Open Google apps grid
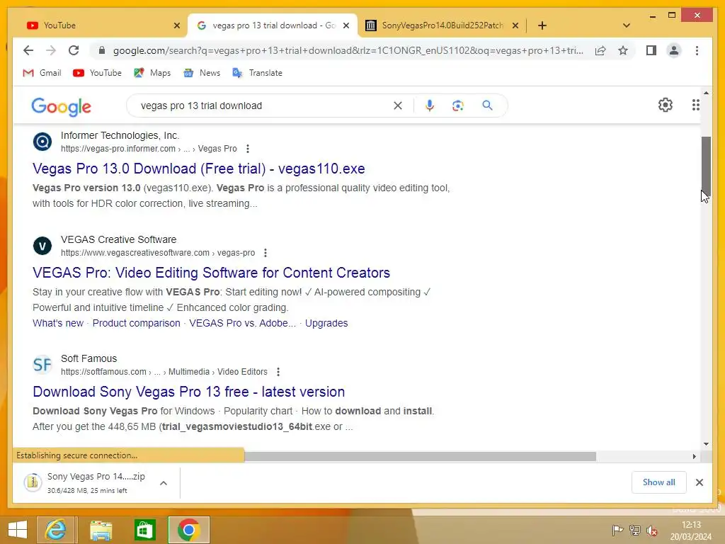This screenshot has height=544, width=725. (x=695, y=105)
